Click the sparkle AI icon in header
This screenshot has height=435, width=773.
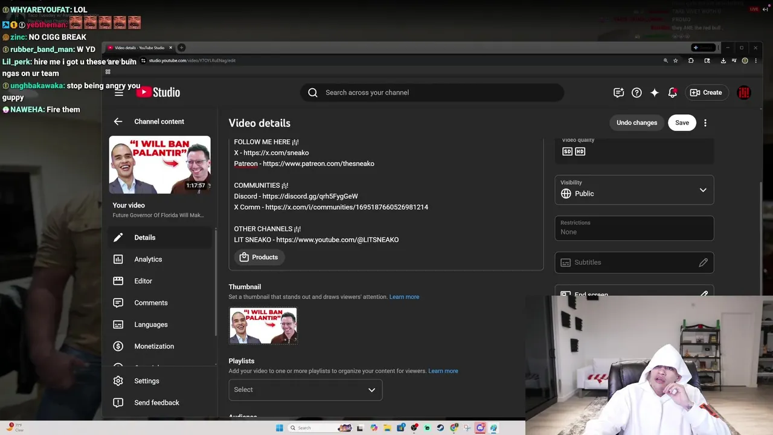654,92
